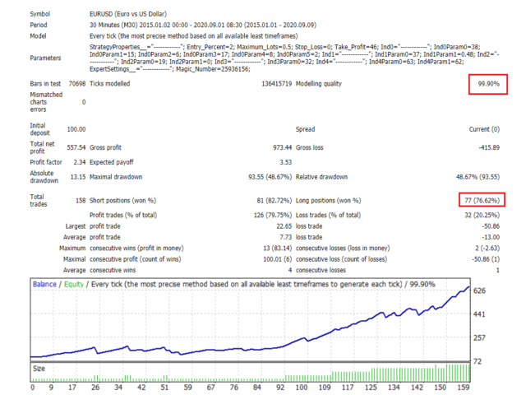
Task: Click Short positions value 81 (82.72%)
Action: click(x=275, y=201)
